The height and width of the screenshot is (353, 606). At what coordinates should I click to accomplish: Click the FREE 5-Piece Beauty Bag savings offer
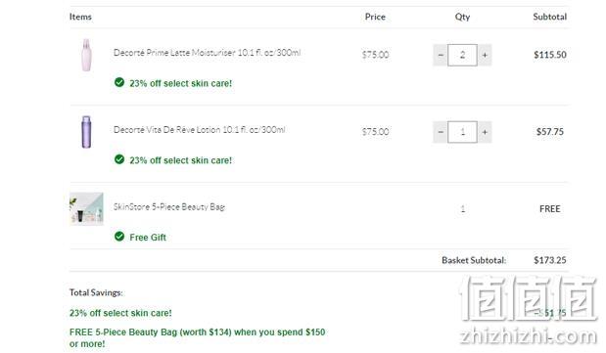pos(197,338)
